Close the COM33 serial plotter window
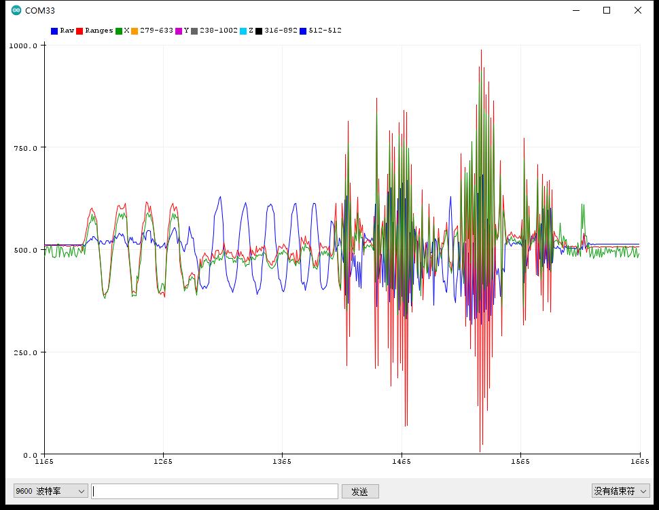Screen dimensions: 659x510 click(x=637, y=10)
